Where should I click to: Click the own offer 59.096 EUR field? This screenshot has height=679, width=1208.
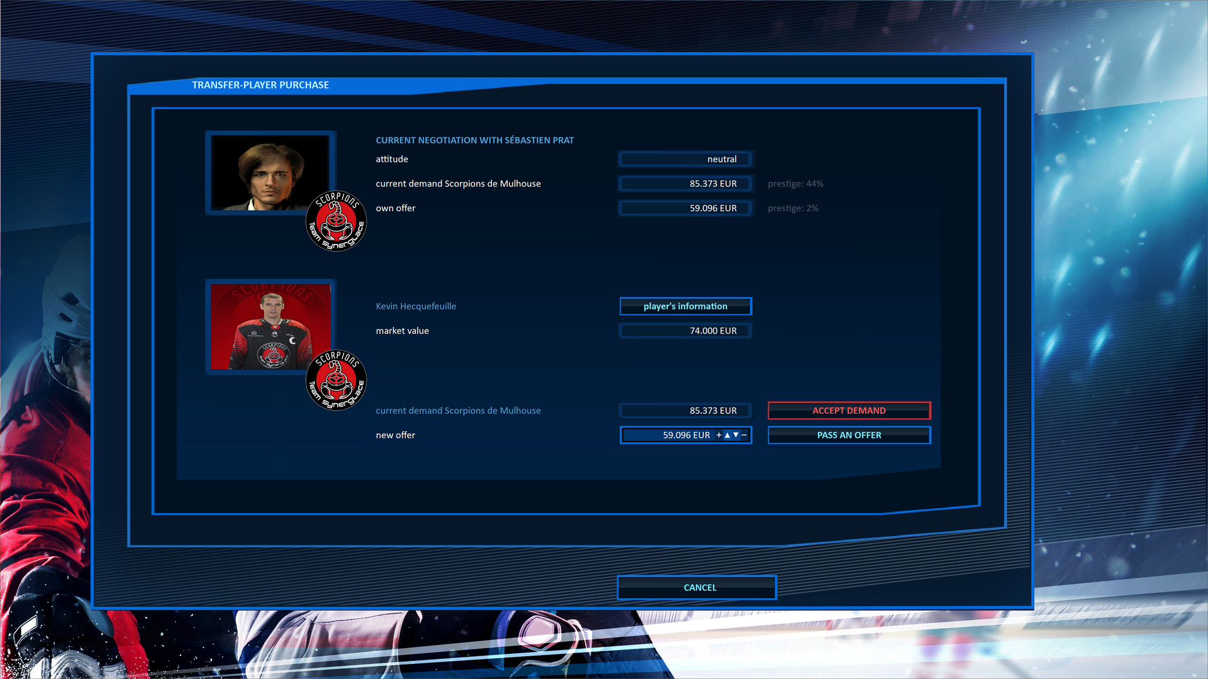tap(685, 208)
